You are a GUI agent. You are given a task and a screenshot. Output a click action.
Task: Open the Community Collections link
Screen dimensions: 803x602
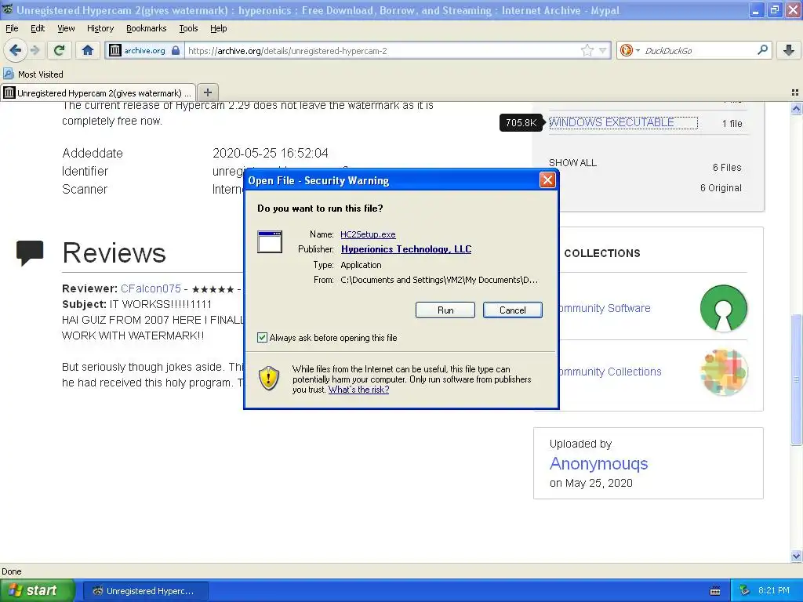tap(609, 372)
